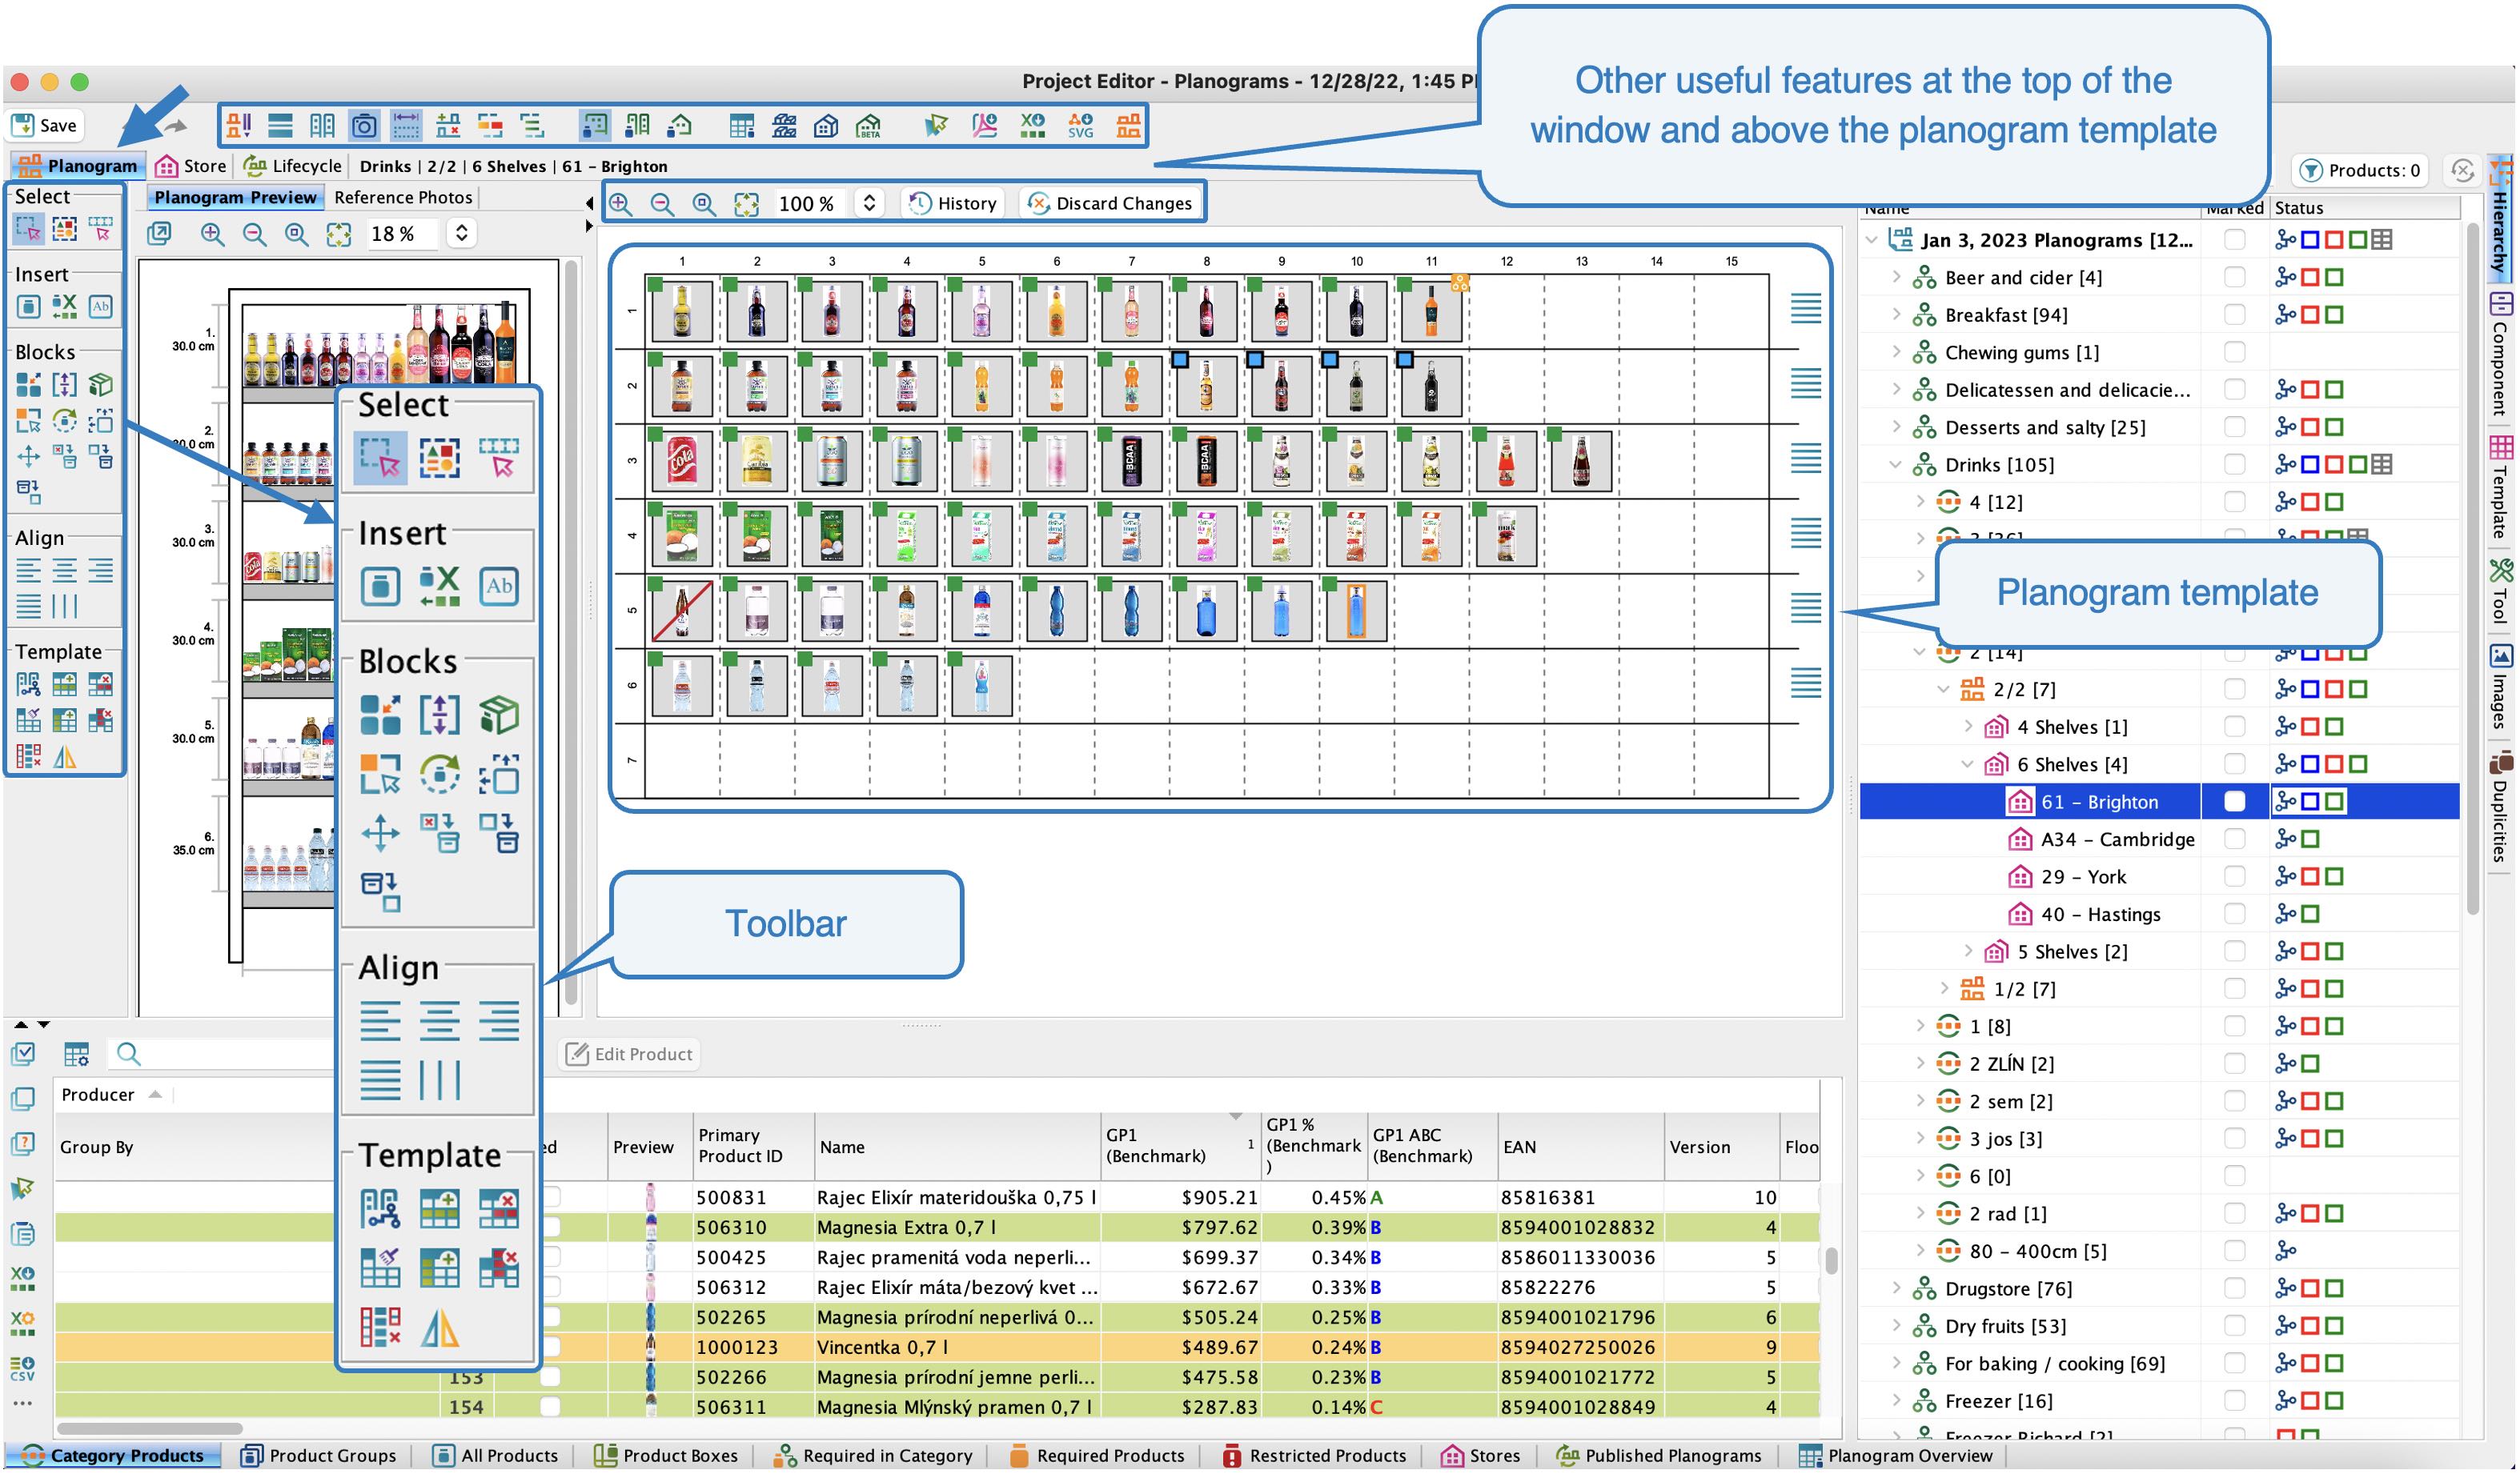Click the product package block icon
Screen dimensions: 2520x1474
[100, 385]
